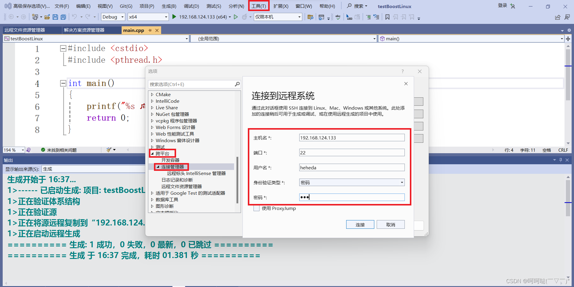The image size is (574, 287).
Task: Switch to 远程文件资源管理器 tab
Action: tap(31, 30)
